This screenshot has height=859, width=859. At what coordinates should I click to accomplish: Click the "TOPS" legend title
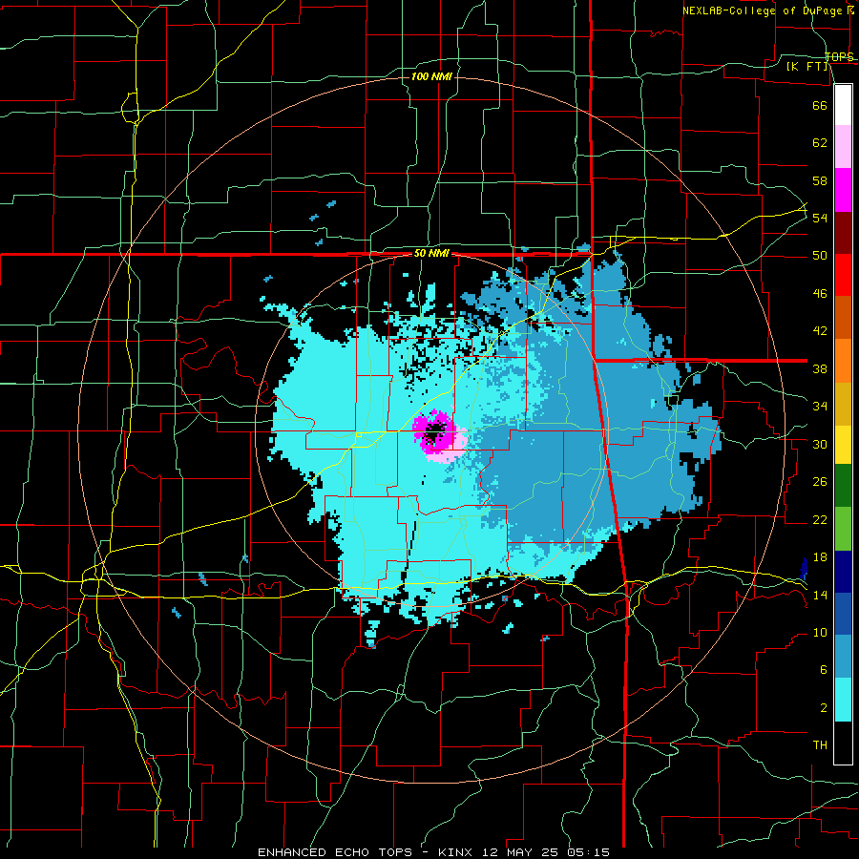click(839, 57)
